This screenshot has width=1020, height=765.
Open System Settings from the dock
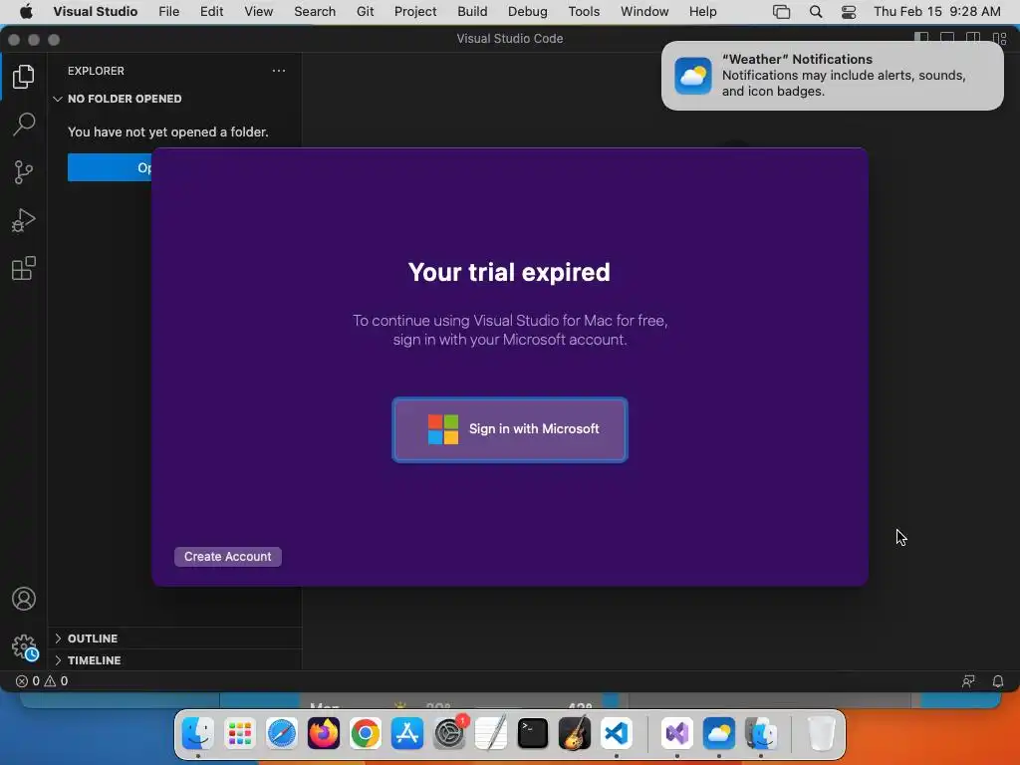[x=449, y=733]
